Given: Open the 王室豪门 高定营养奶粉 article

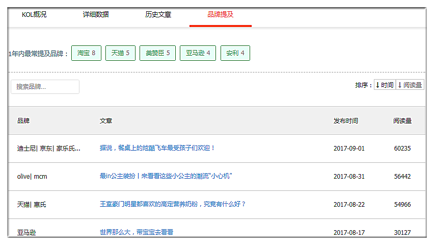Looking at the screenshot, I should [173, 204].
